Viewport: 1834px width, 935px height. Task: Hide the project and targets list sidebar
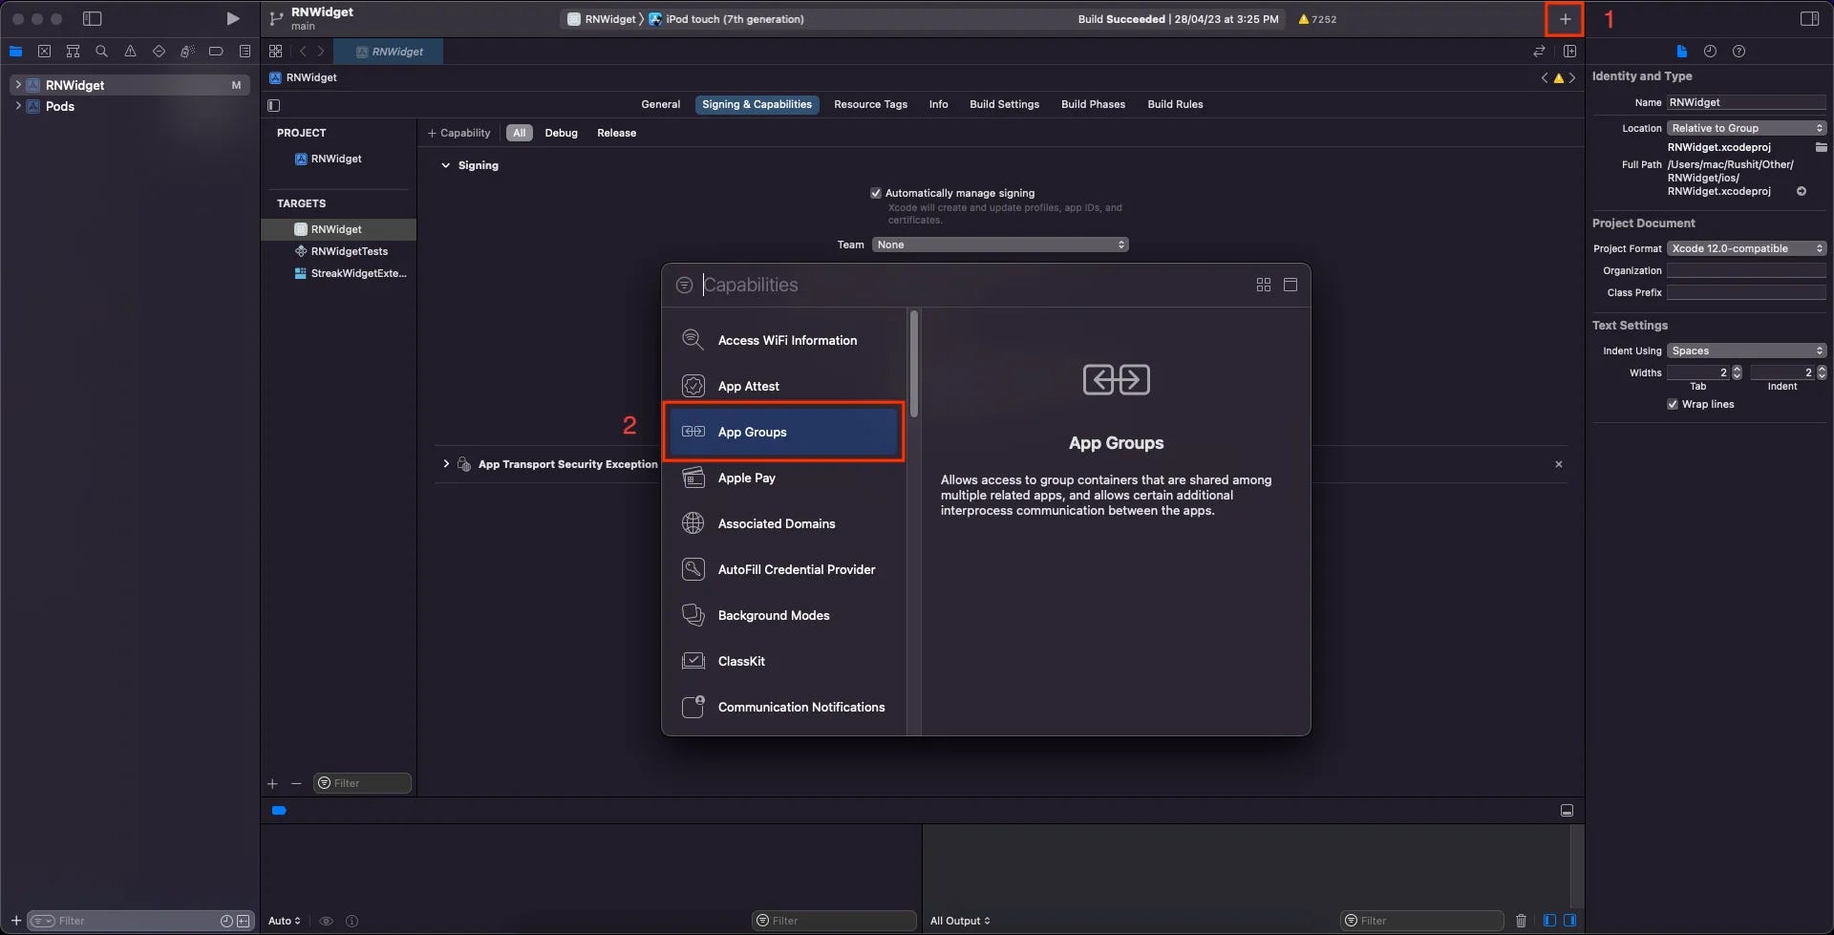click(274, 105)
